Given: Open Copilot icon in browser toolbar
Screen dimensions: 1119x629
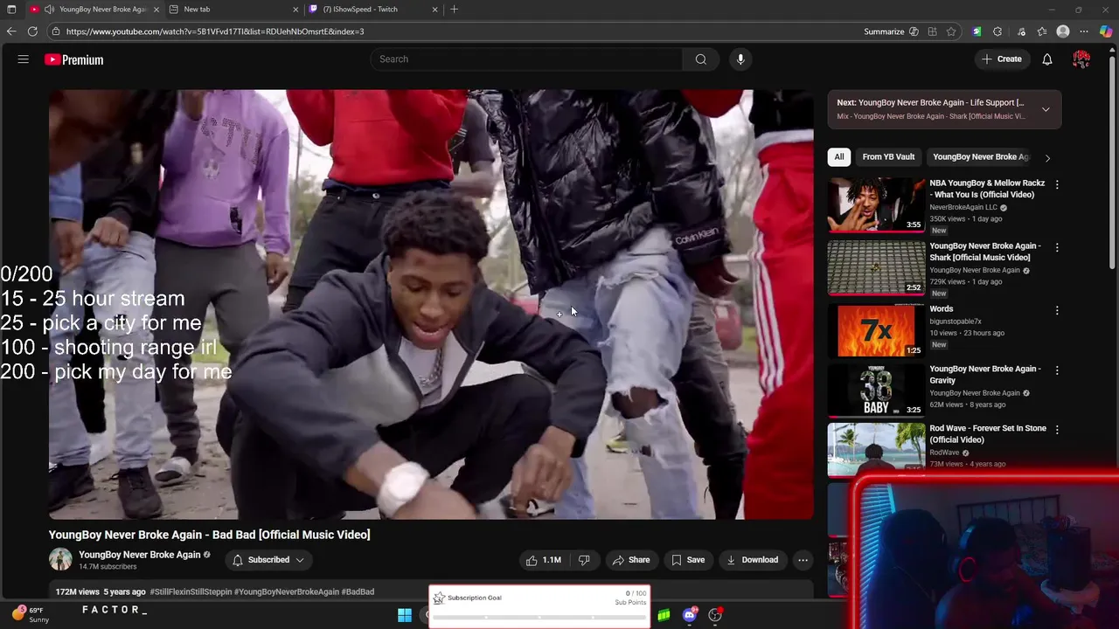Looking at the screenshot, I should point(1106,31).
